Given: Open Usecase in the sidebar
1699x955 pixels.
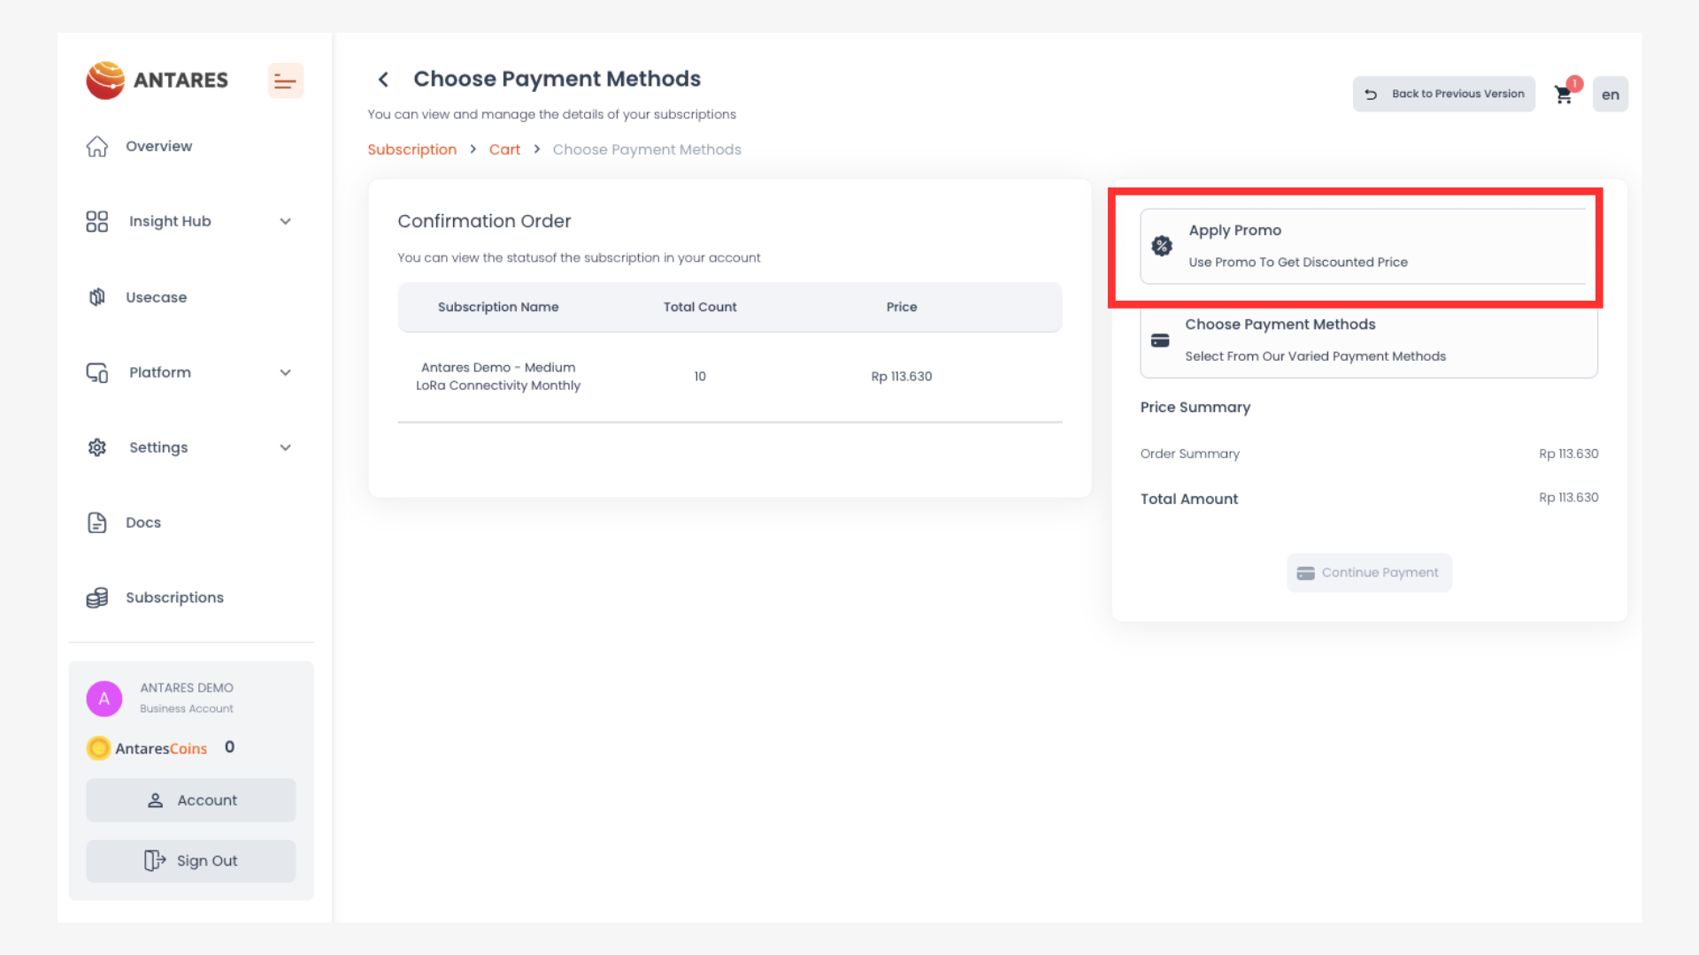Looking at the screenshot, I should 156,297.
